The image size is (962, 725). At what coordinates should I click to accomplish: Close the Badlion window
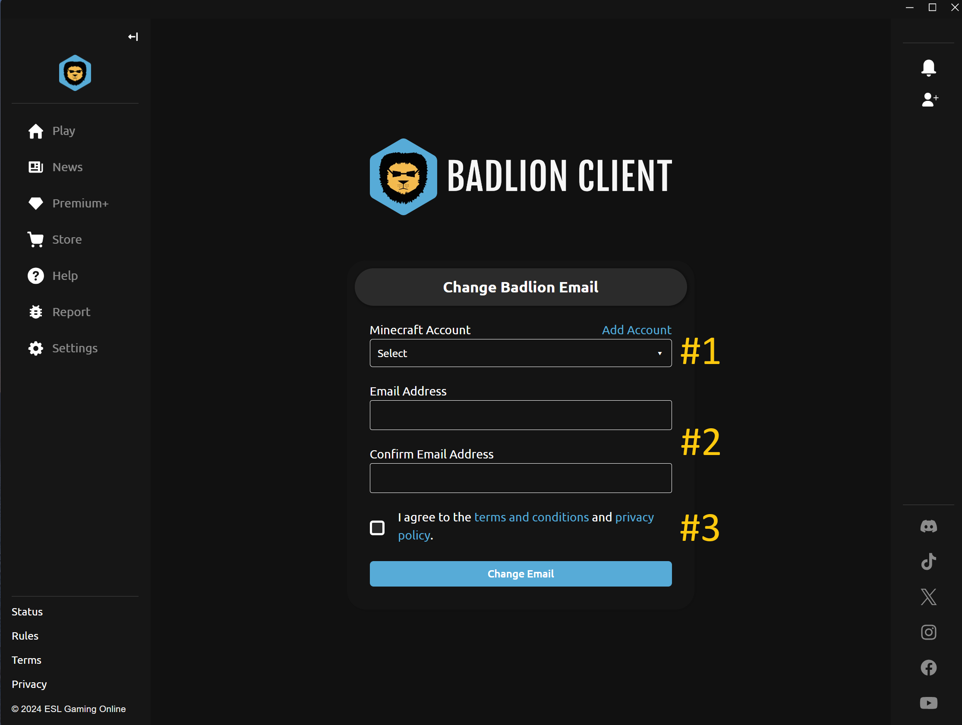pyautogui.click(x=955, y=7)
